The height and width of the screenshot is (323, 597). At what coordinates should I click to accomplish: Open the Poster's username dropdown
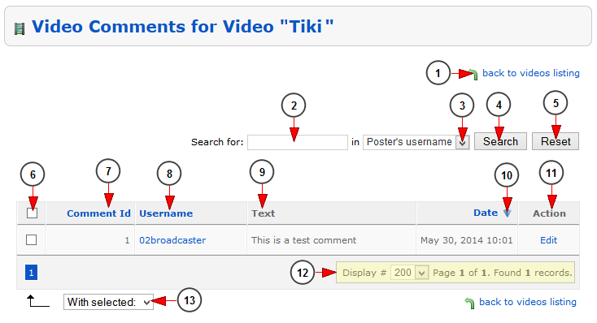416,142
